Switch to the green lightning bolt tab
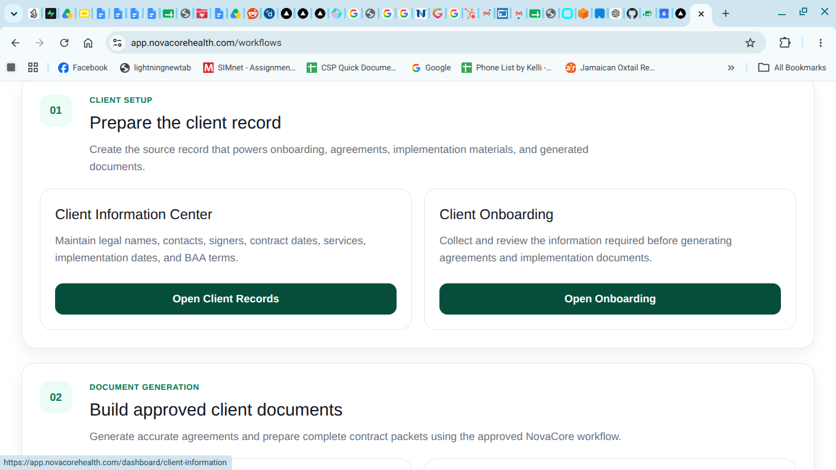 [x=51, y=13]
